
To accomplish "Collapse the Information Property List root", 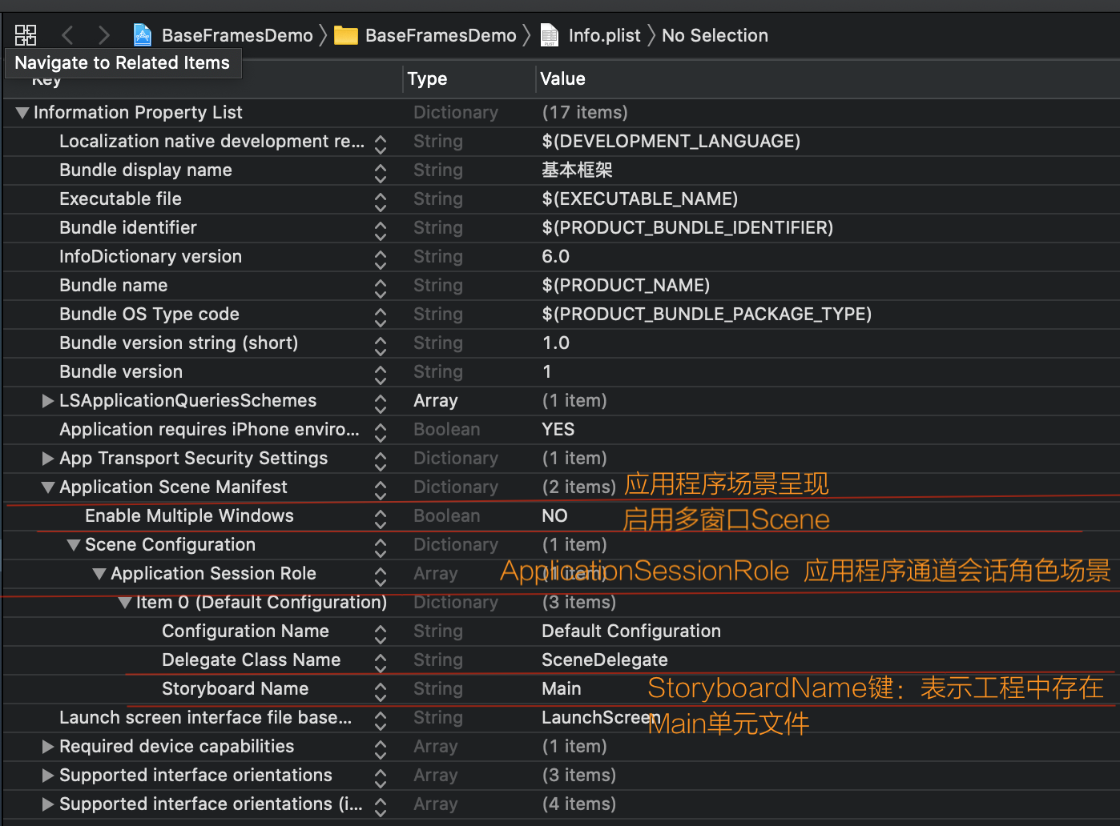I will (x=22, y=113).
